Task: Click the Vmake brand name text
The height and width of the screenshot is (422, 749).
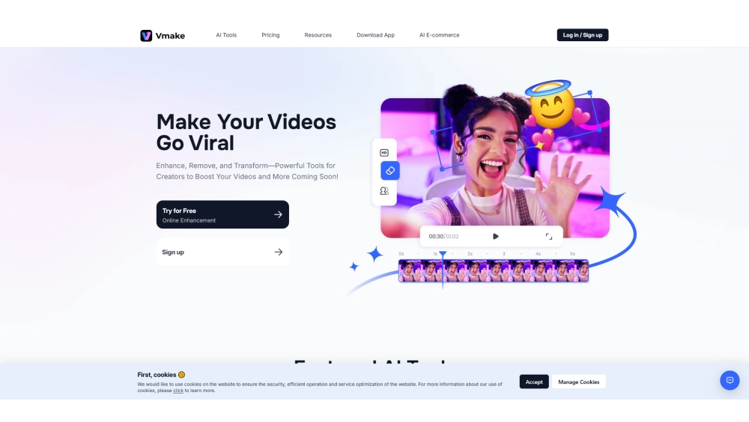Action: coord(170,35)
